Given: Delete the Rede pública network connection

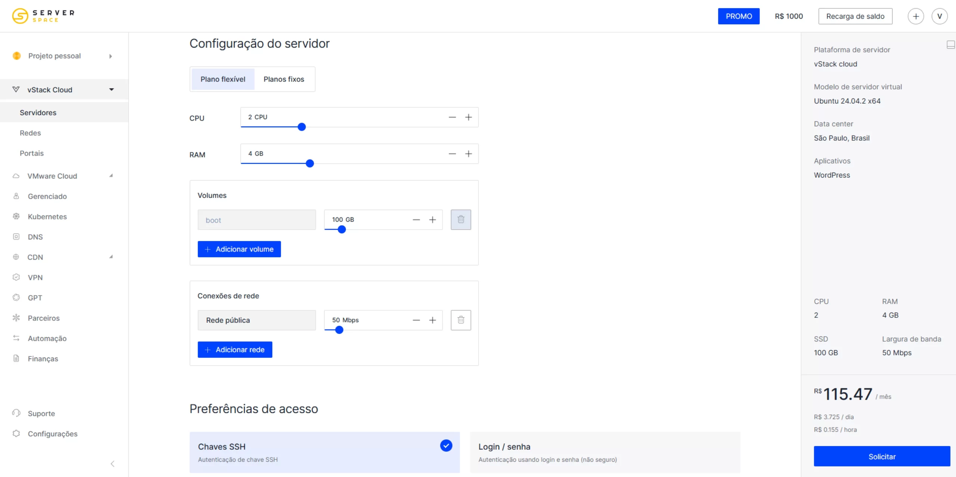Looking at the screenshot, I should point(460,320).
